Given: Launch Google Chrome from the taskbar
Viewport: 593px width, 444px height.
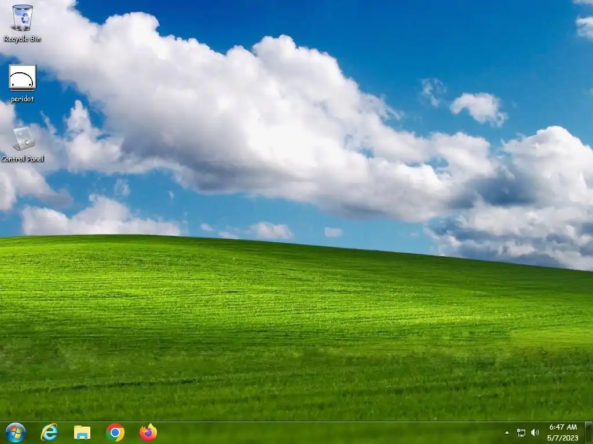Looking at the screenshot, I should [x=115, y=432].
